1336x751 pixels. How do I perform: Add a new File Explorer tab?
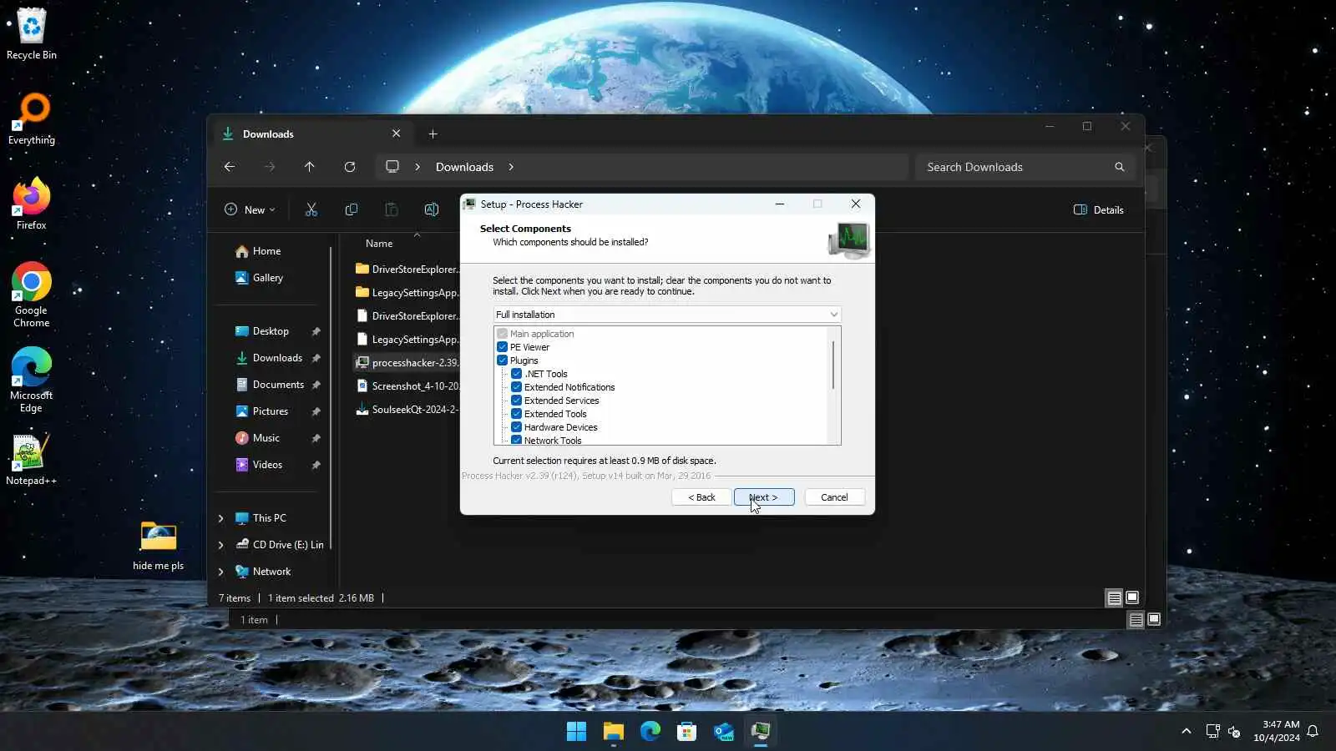point(433,134)
